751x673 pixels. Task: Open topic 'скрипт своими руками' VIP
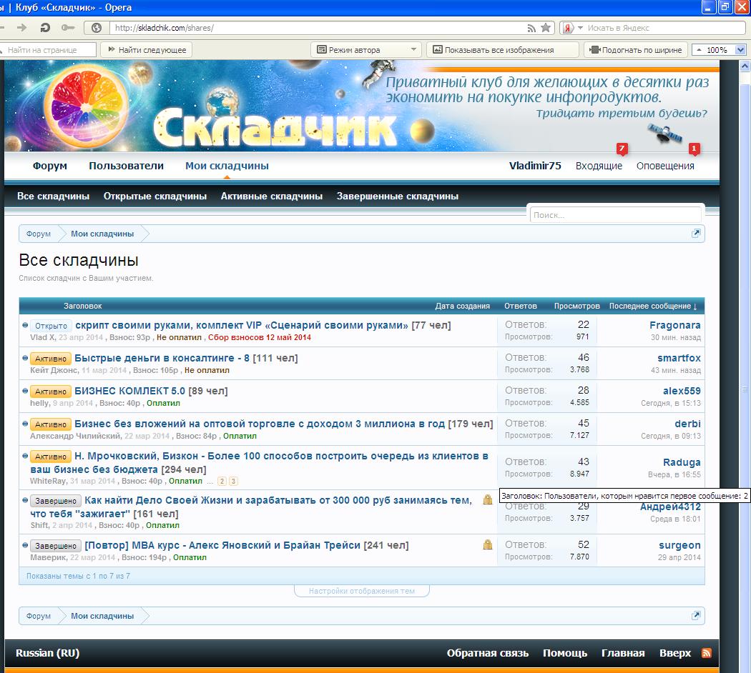click(242, 325)
